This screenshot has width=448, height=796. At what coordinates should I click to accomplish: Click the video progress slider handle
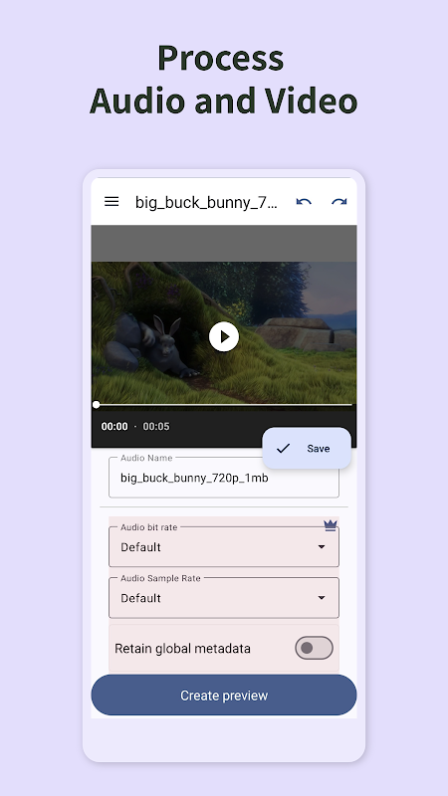[x=96, y=405]
